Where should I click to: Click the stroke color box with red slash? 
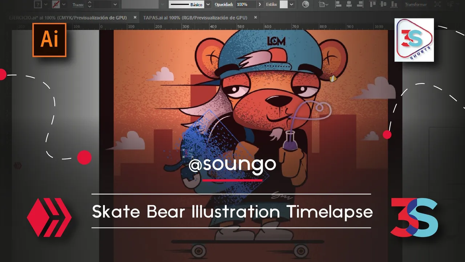pyautogui.click(x=56, y=4)
